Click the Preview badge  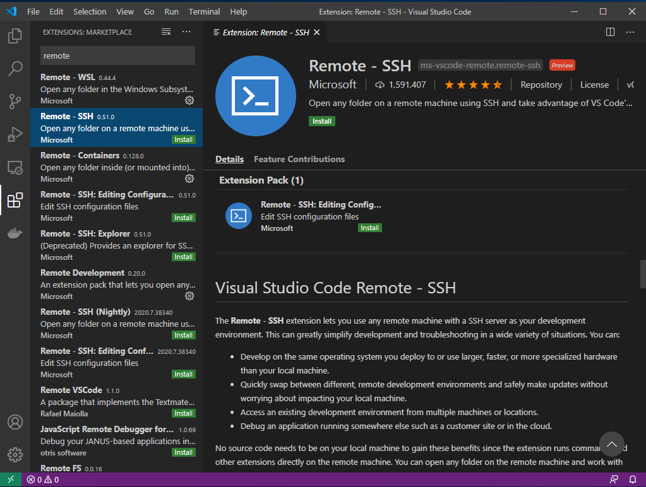click(x=562, y=66)
